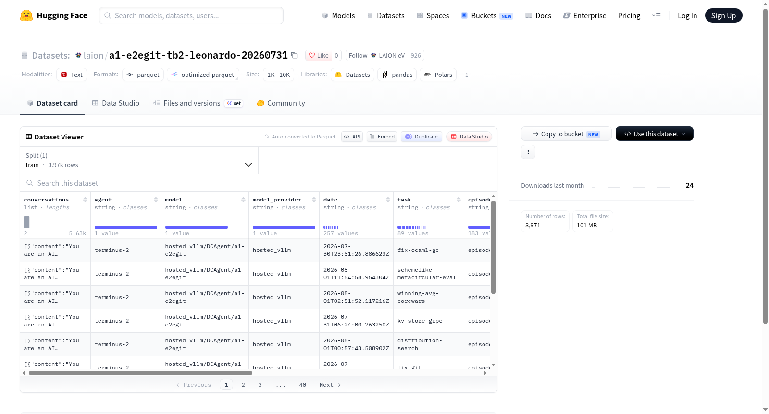Open Models in top navigation

(x=338, y=16)
